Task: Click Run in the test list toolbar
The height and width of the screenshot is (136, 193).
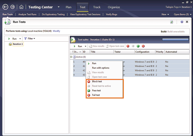Action: [x=78, y=46]
